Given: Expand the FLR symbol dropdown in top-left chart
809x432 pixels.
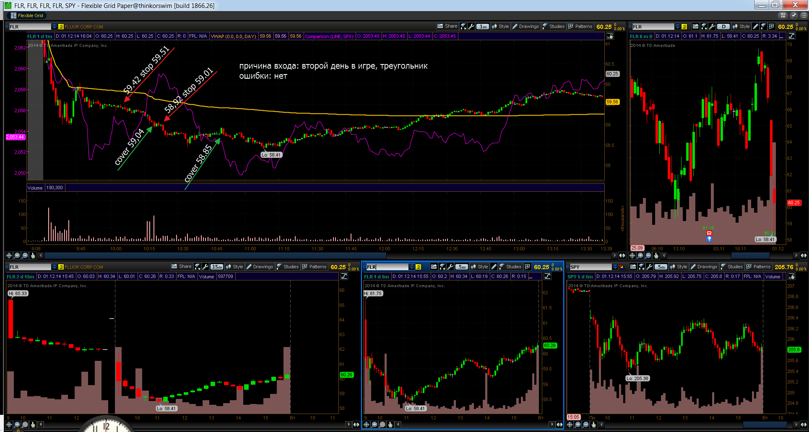Looking at the screenshot, I should 55,27.
